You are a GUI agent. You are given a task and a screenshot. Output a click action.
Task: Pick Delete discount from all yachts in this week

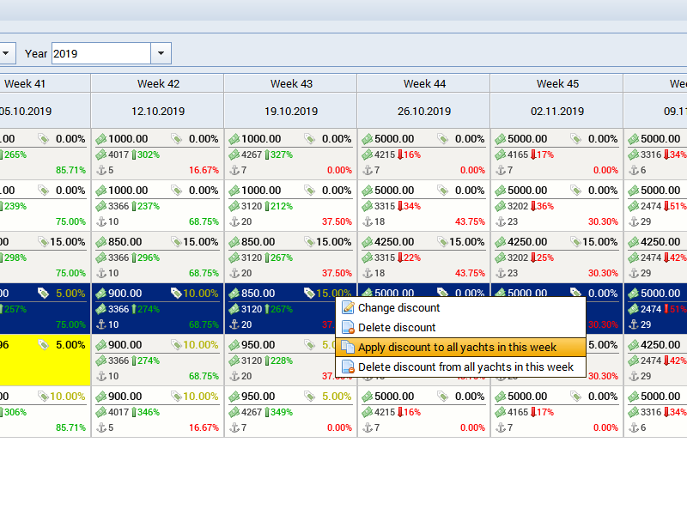(x=465, y=367)
